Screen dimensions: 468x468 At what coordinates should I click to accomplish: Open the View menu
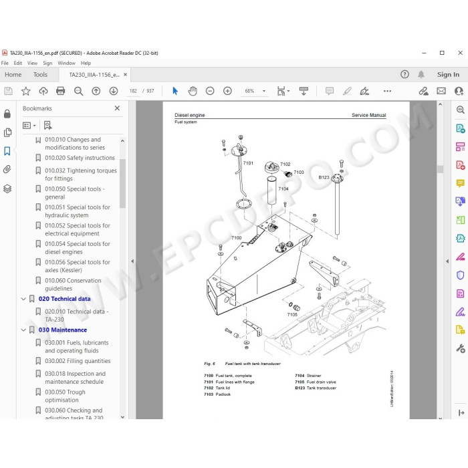coord(32,63)
